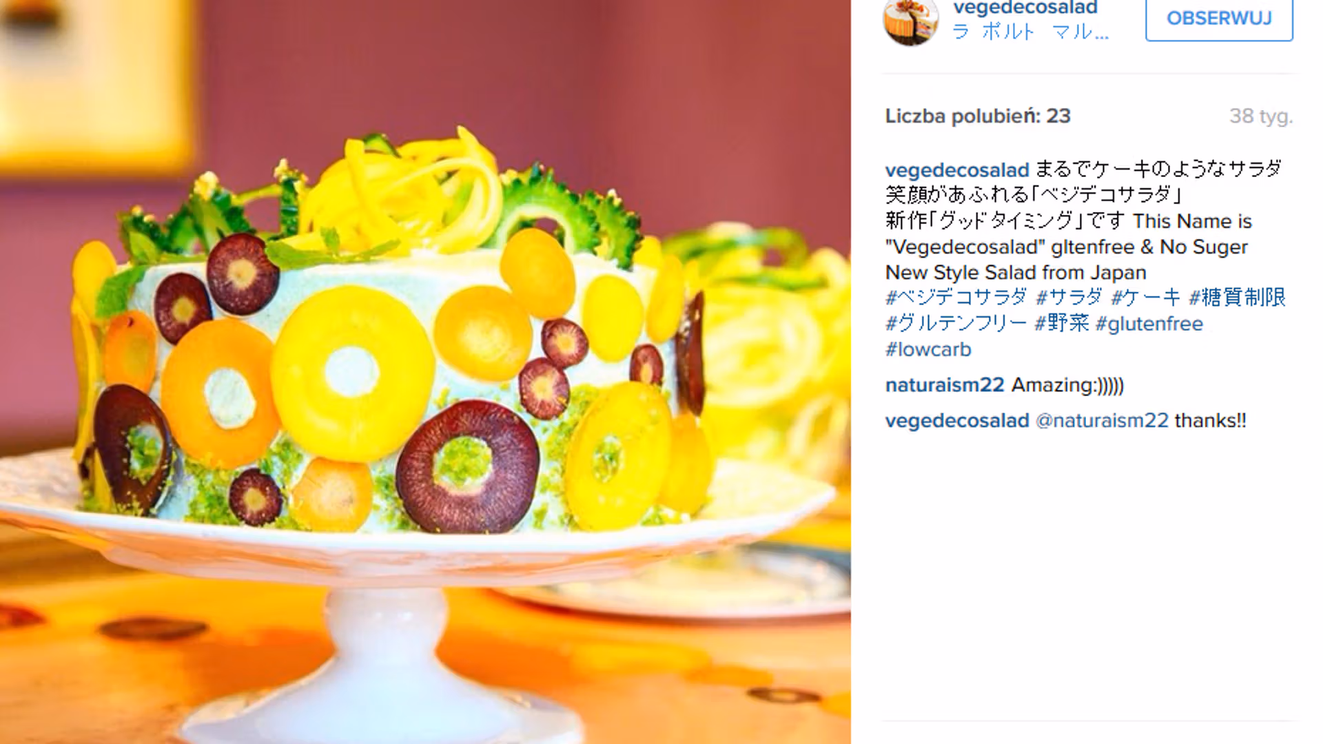Open commenter naturaism22 profile

coord(945,384)
